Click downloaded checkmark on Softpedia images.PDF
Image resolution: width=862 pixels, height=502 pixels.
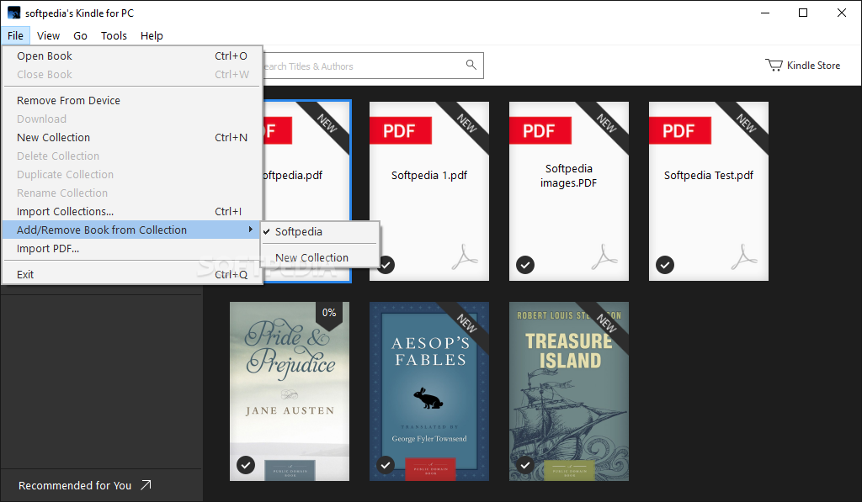(x=525, y=265)
